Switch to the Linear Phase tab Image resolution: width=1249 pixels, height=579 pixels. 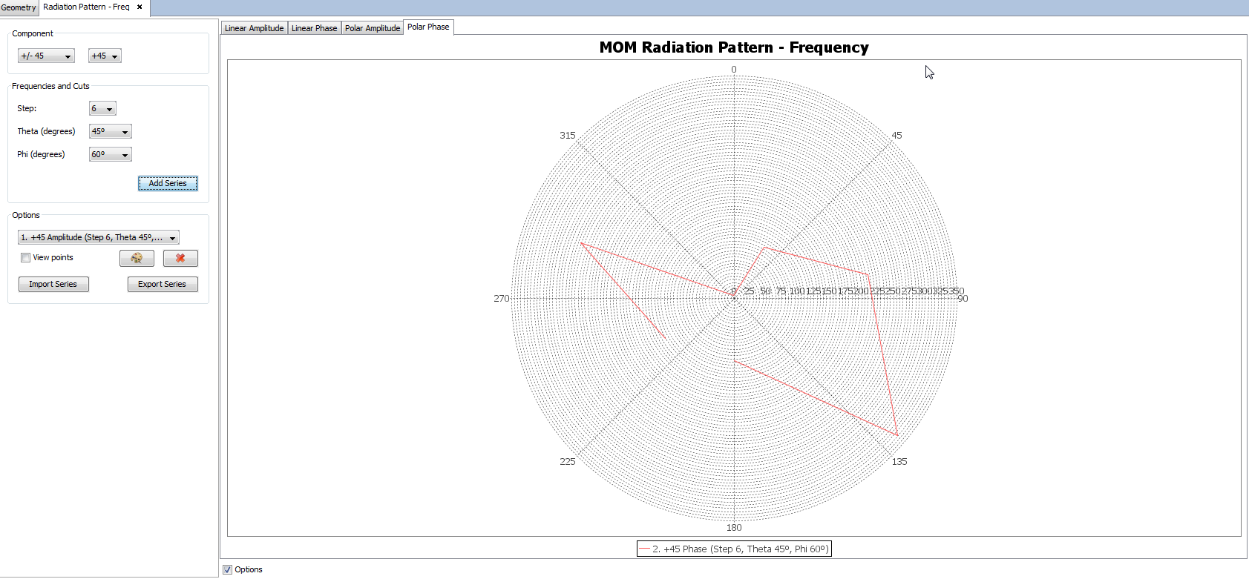pyautogui.click(x=314, y=28)
